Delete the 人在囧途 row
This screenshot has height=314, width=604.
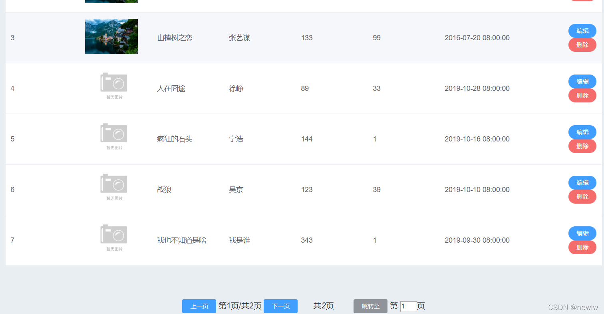click(582, 96)
